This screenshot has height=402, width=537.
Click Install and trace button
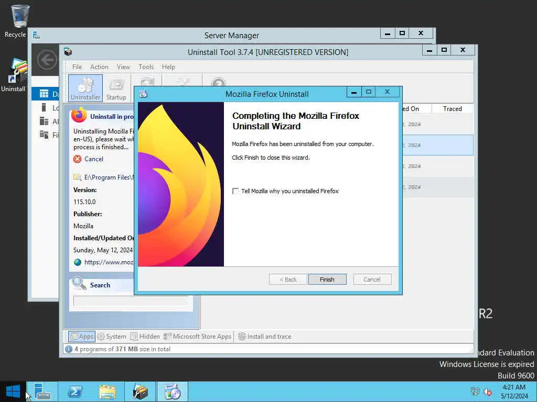point(265,337)
